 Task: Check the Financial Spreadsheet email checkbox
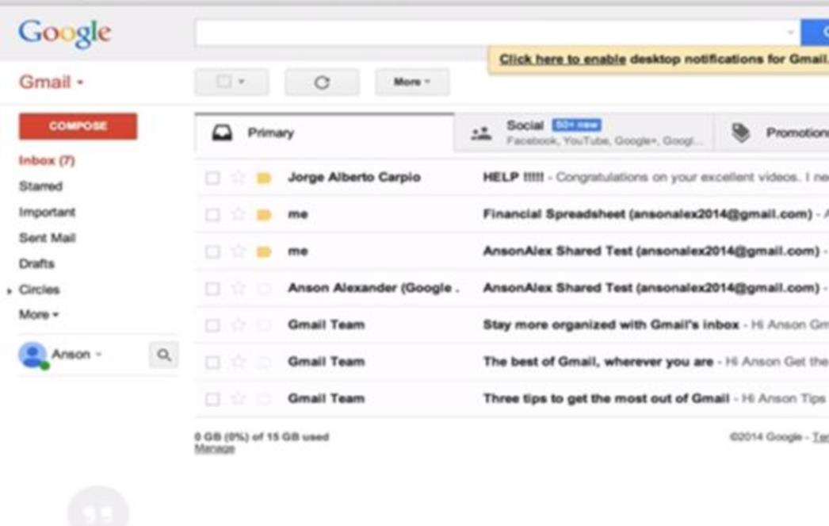click(212, 215)
